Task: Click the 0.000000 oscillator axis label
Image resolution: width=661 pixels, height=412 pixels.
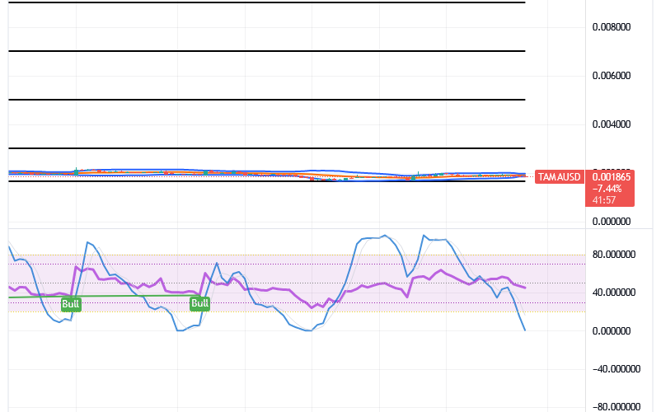Action: click(612, 331)
